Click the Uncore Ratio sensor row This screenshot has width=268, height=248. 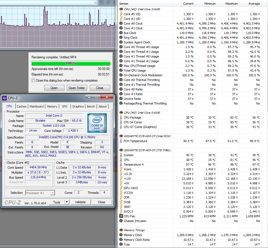(190, 99)
